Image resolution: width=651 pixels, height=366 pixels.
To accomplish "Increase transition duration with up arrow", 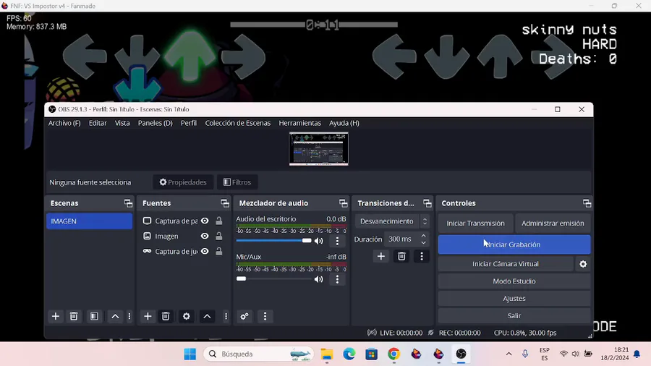I will point(423,236).
